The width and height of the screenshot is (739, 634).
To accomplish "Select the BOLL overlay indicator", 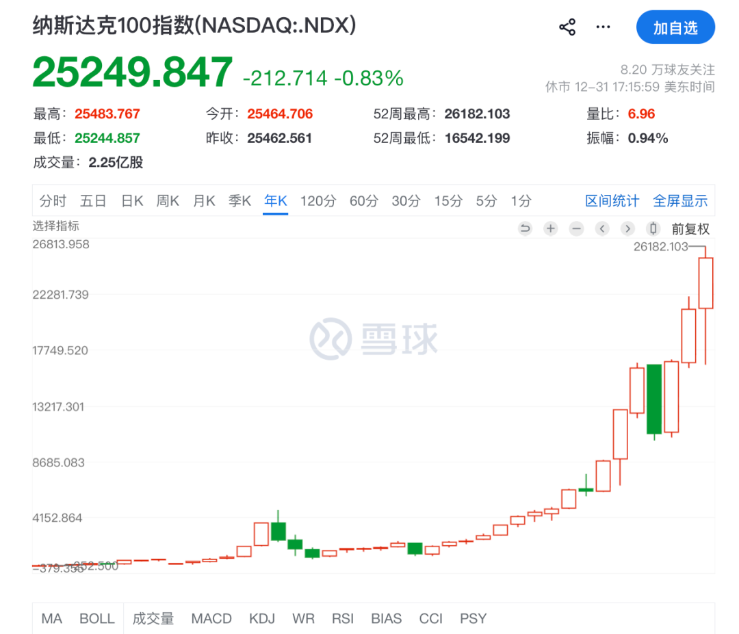I will 97,618.
